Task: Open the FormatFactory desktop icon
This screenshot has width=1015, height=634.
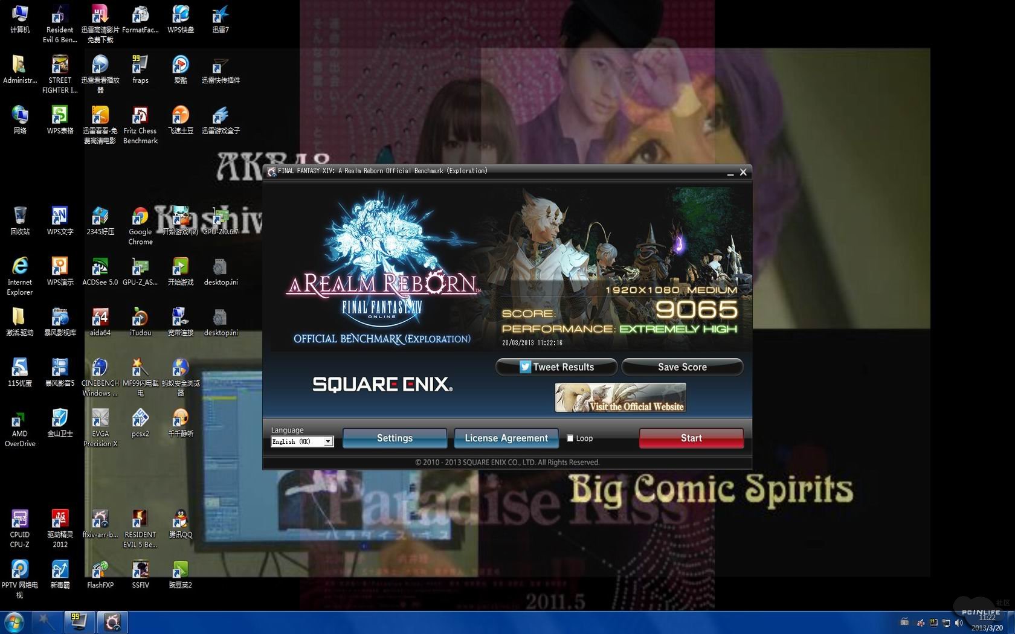Action: click(140, 18)
